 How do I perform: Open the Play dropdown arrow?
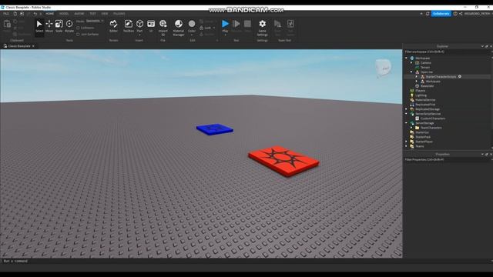(225, 35)
